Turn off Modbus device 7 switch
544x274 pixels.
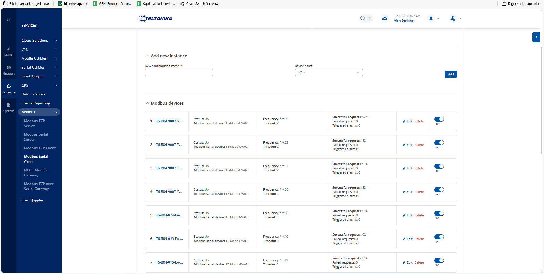point(439,260)
